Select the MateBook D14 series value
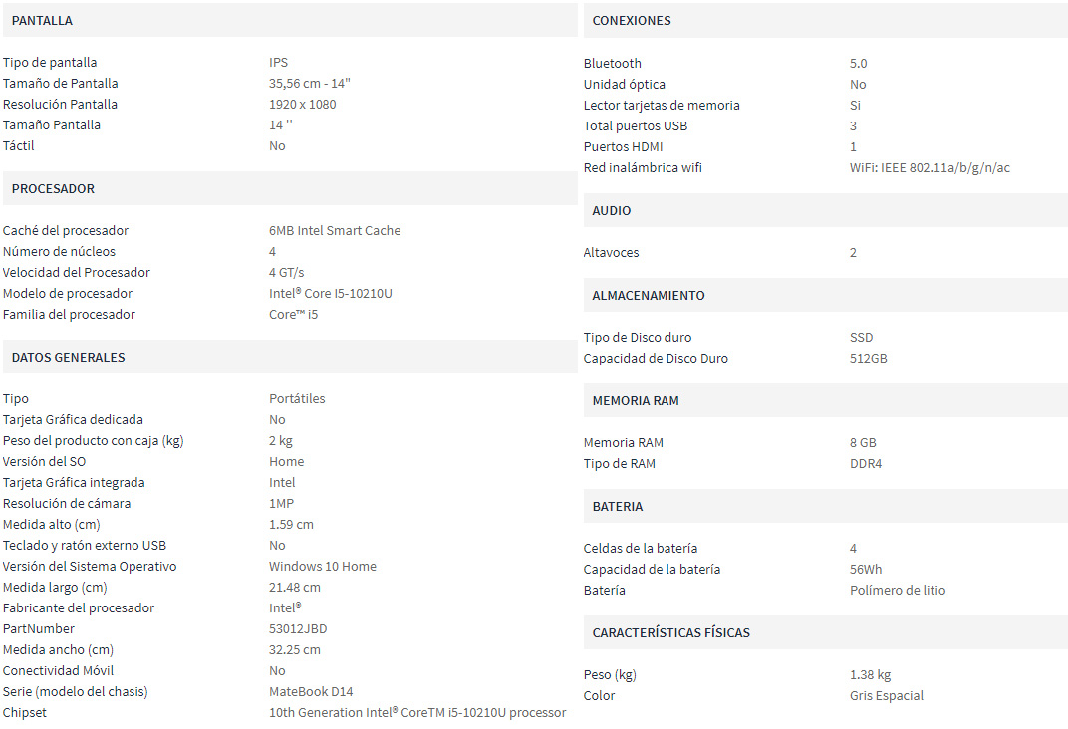 pyautogui.click(x=311, y=691)
